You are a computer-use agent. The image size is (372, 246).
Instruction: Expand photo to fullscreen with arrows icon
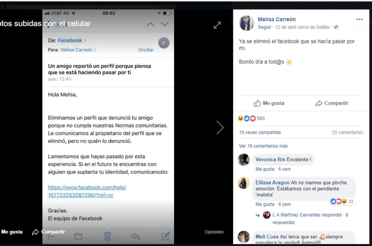pos(217,25)
